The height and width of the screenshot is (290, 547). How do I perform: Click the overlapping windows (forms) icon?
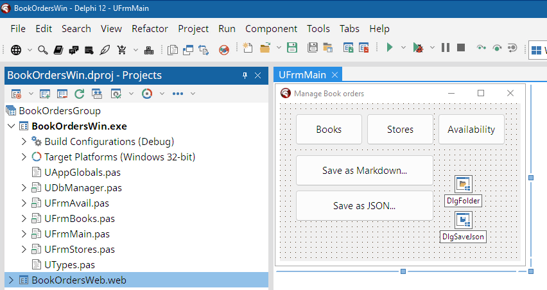pos(188,50)
